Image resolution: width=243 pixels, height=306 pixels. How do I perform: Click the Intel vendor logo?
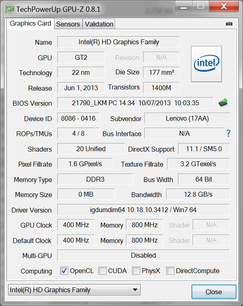tap(206, 64)
